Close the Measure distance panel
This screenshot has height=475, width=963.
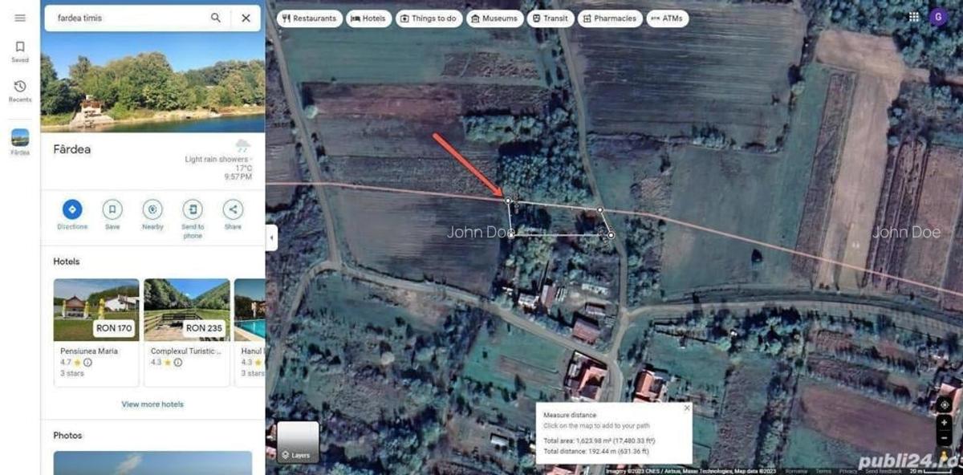[686, 408]
